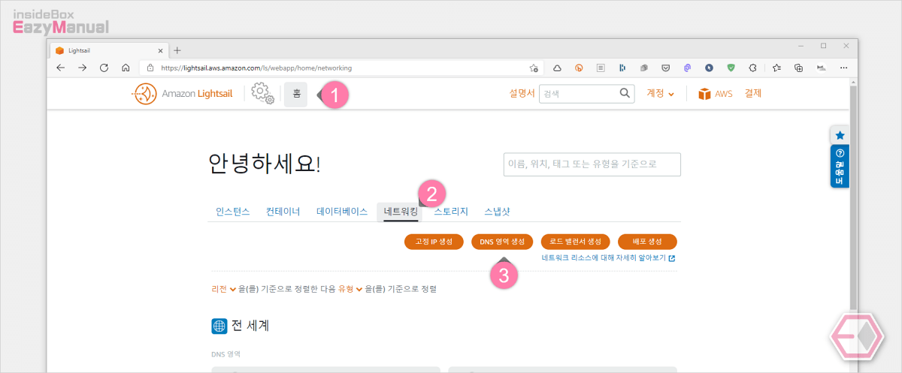Click the 전 세계 section heading
This screenshot has width=902, height=373.
tap(250, 326)
